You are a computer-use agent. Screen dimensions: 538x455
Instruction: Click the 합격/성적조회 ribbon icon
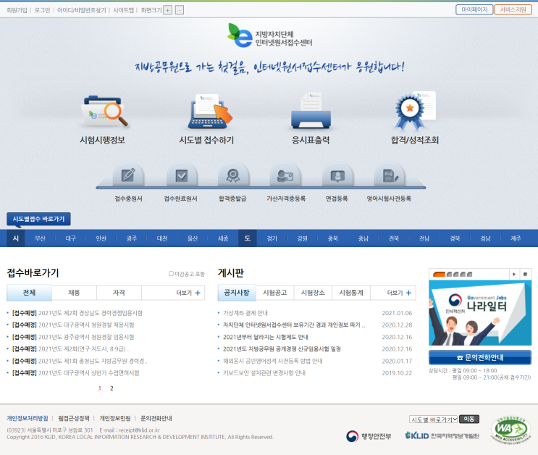(x=415, y=111)
